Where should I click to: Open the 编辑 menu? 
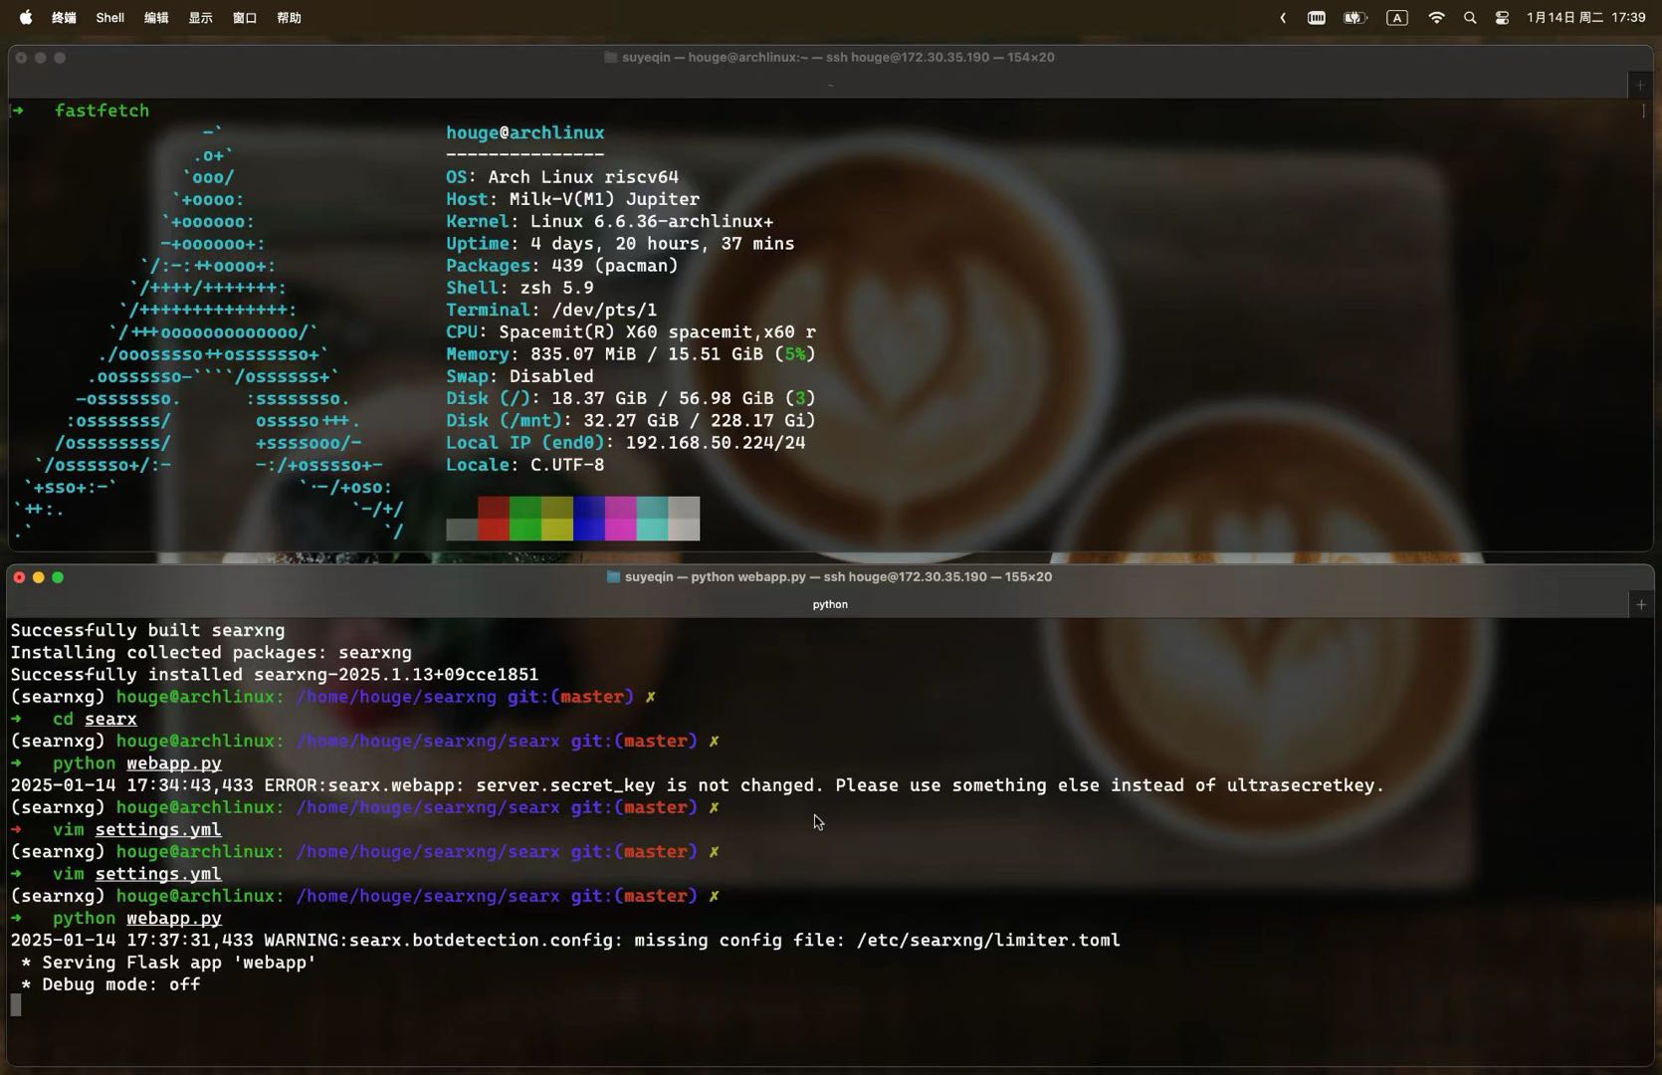click(156, 18)
